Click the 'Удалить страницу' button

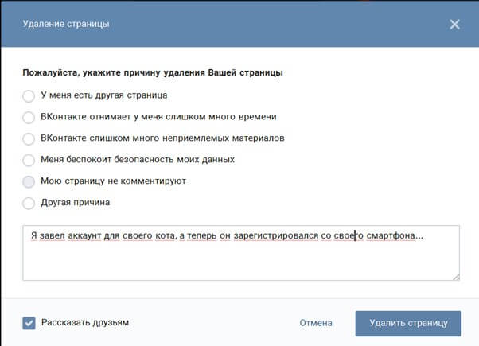click(x=408, y=324)
